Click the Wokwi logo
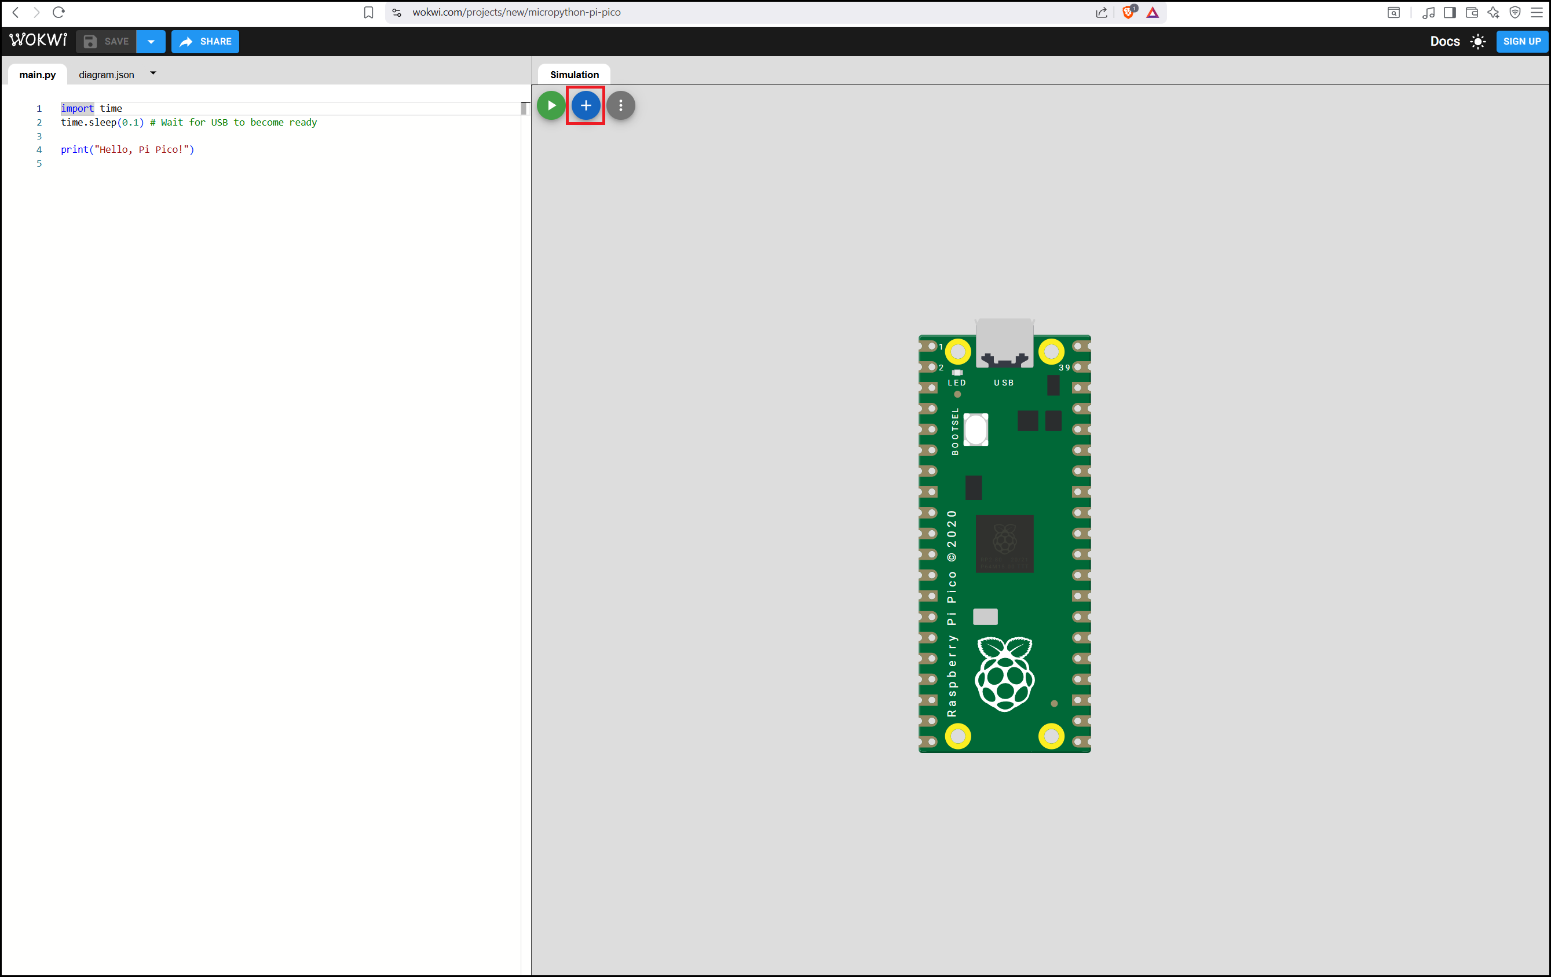The height and width of the screenshot is (977, 1551). pos(38,41)
